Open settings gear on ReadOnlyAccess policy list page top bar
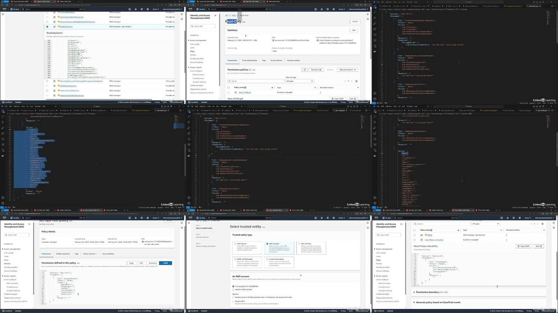This screenshot has height=313, width=558. (x=148, y=9)
